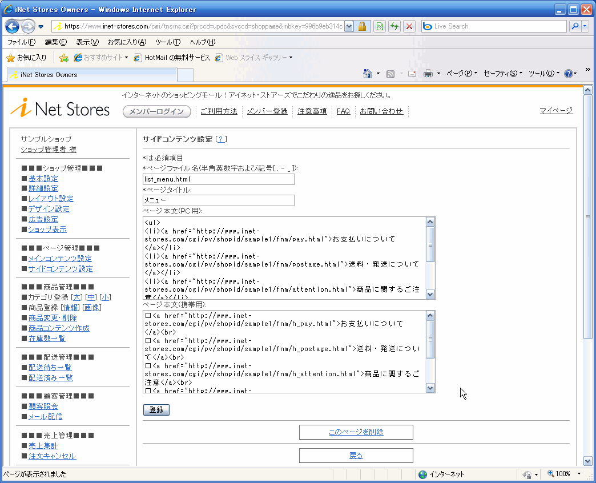Click the page file name input field
The width and height of the screenshot is (596, 483).
[218, 179]
